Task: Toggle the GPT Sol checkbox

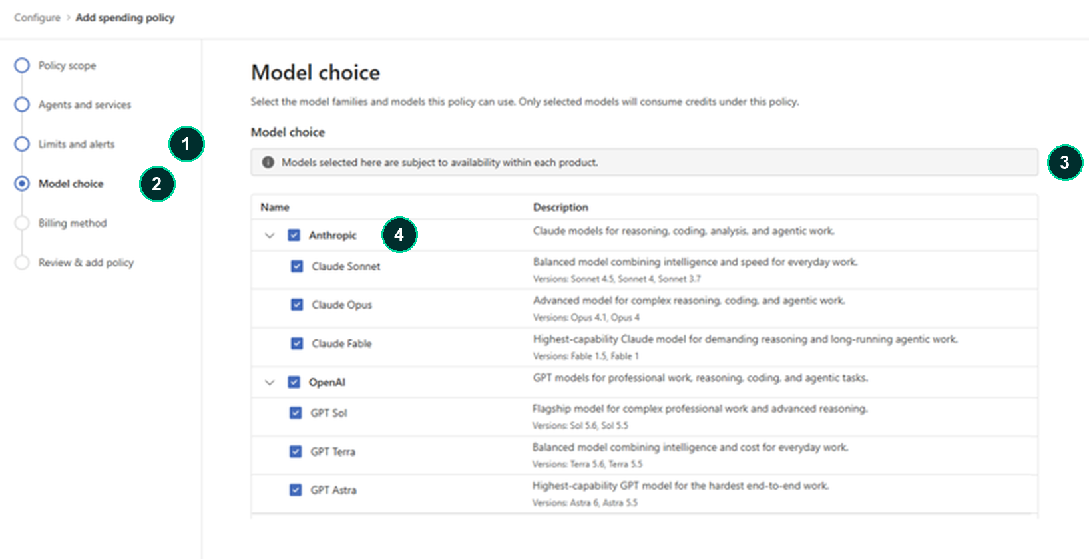Action: pos(296,413)
